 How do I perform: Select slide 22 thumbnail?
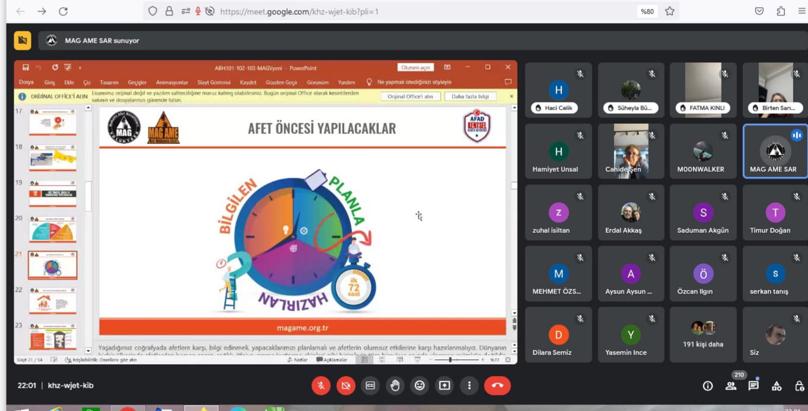click(x=53, y=302)
